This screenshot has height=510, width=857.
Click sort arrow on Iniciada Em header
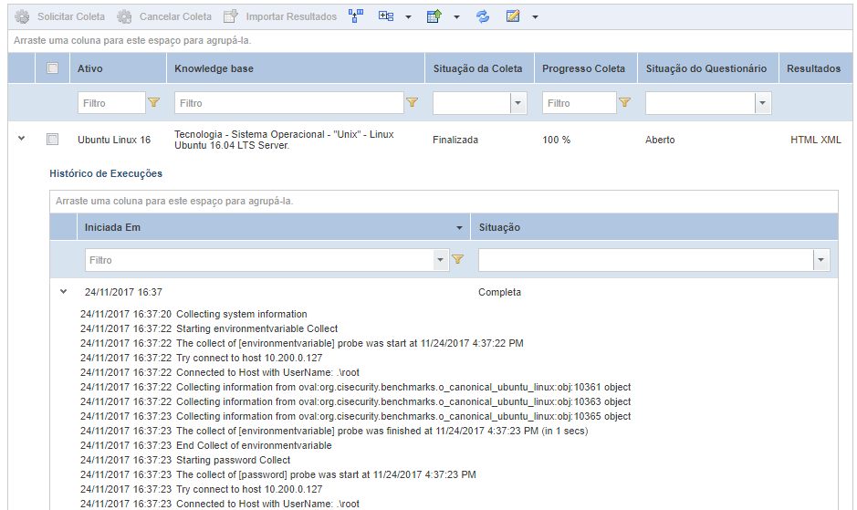(459, 228)
